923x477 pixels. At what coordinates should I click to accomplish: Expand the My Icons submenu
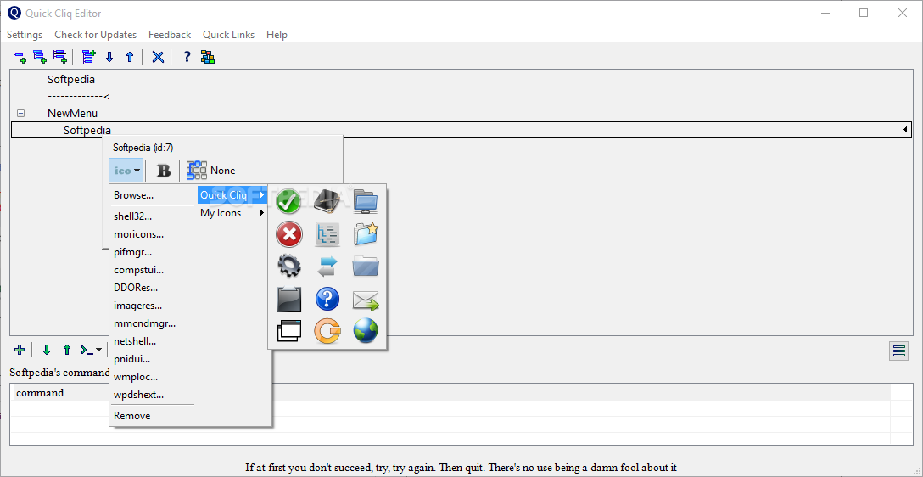(232, 213)
